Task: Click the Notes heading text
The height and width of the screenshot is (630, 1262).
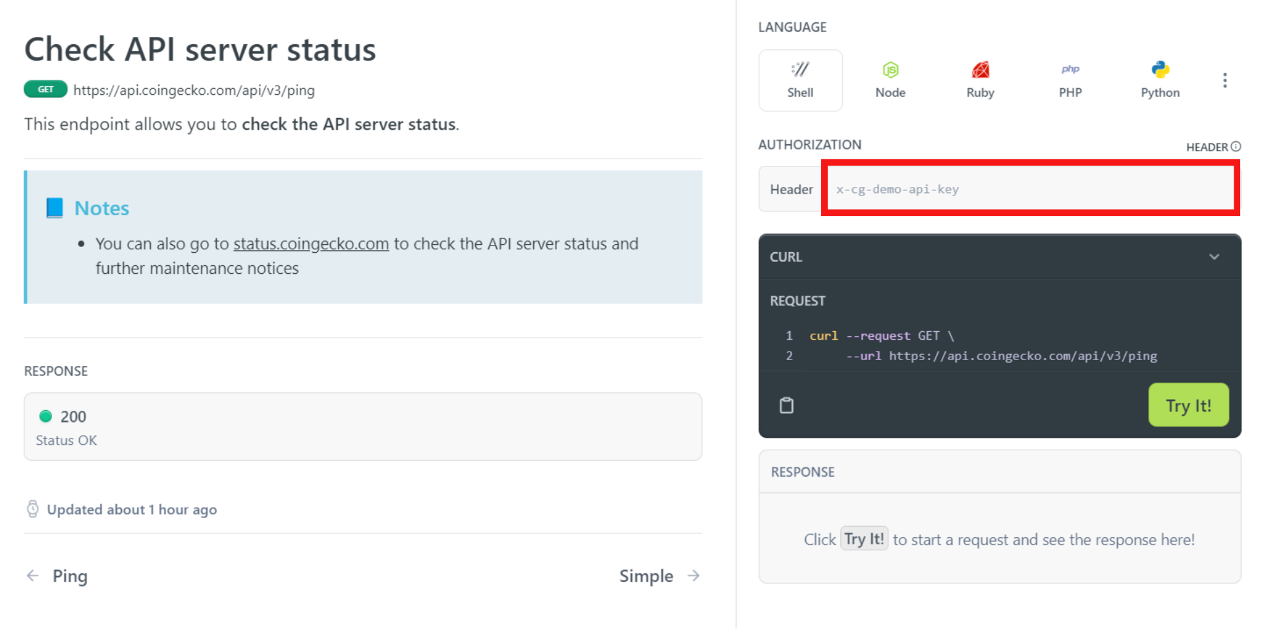Action: pyautogui.click(x=101, y=208)
